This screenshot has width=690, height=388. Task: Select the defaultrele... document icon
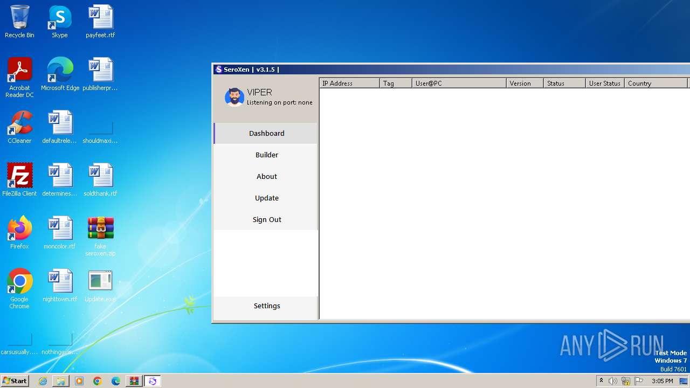(60, 127)
